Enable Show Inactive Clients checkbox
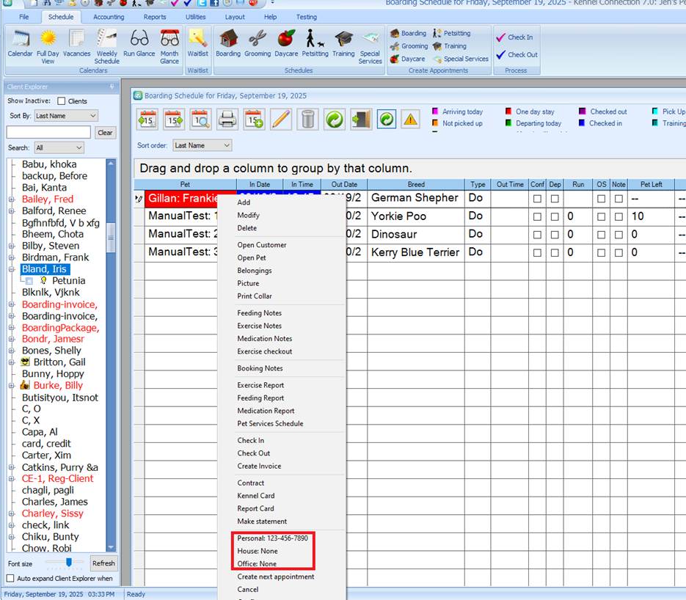The width and height of the screenshot is (686, 600). point(62,101)
